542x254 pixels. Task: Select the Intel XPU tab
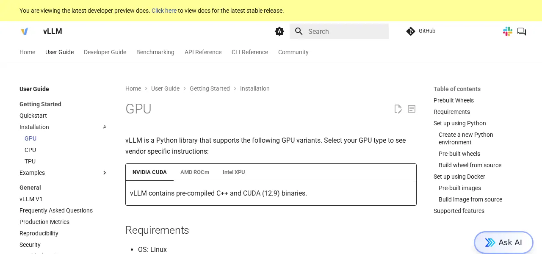pos(234,172)
